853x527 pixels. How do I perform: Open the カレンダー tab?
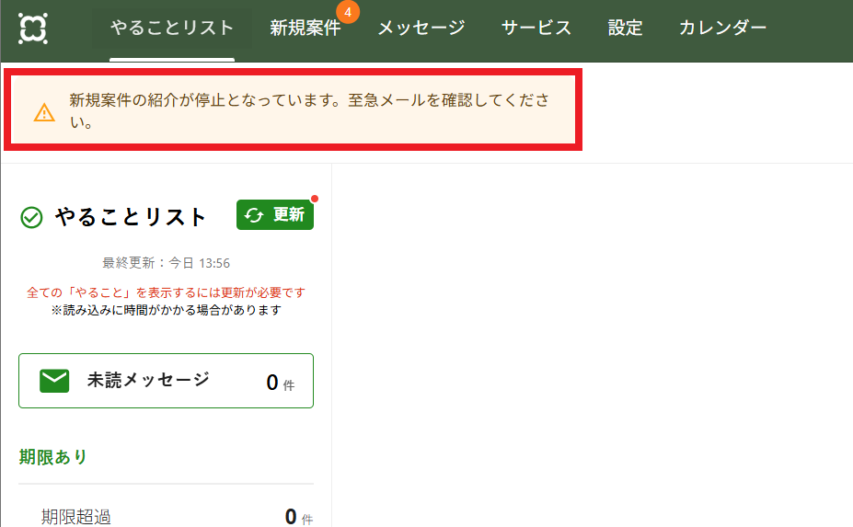pos(722,28)
